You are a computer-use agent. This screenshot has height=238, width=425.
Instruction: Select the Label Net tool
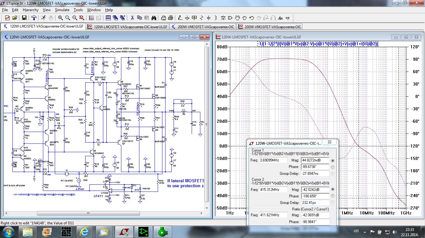(194, 18)
